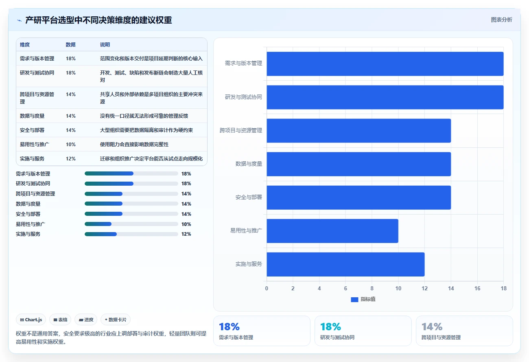Click the 指标值 legend label
Image resolution: width=529 pixels, height=362 pixels.
tap(368, 299)
